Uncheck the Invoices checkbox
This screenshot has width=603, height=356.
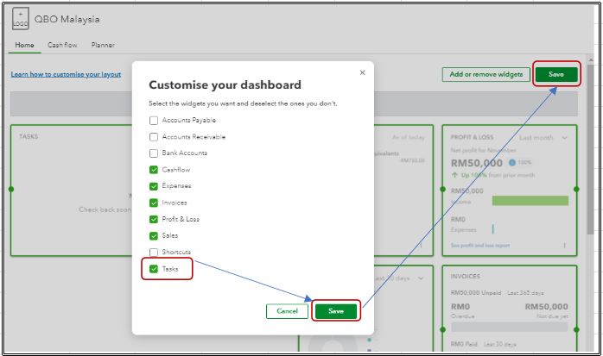click(x=154, y=203)
